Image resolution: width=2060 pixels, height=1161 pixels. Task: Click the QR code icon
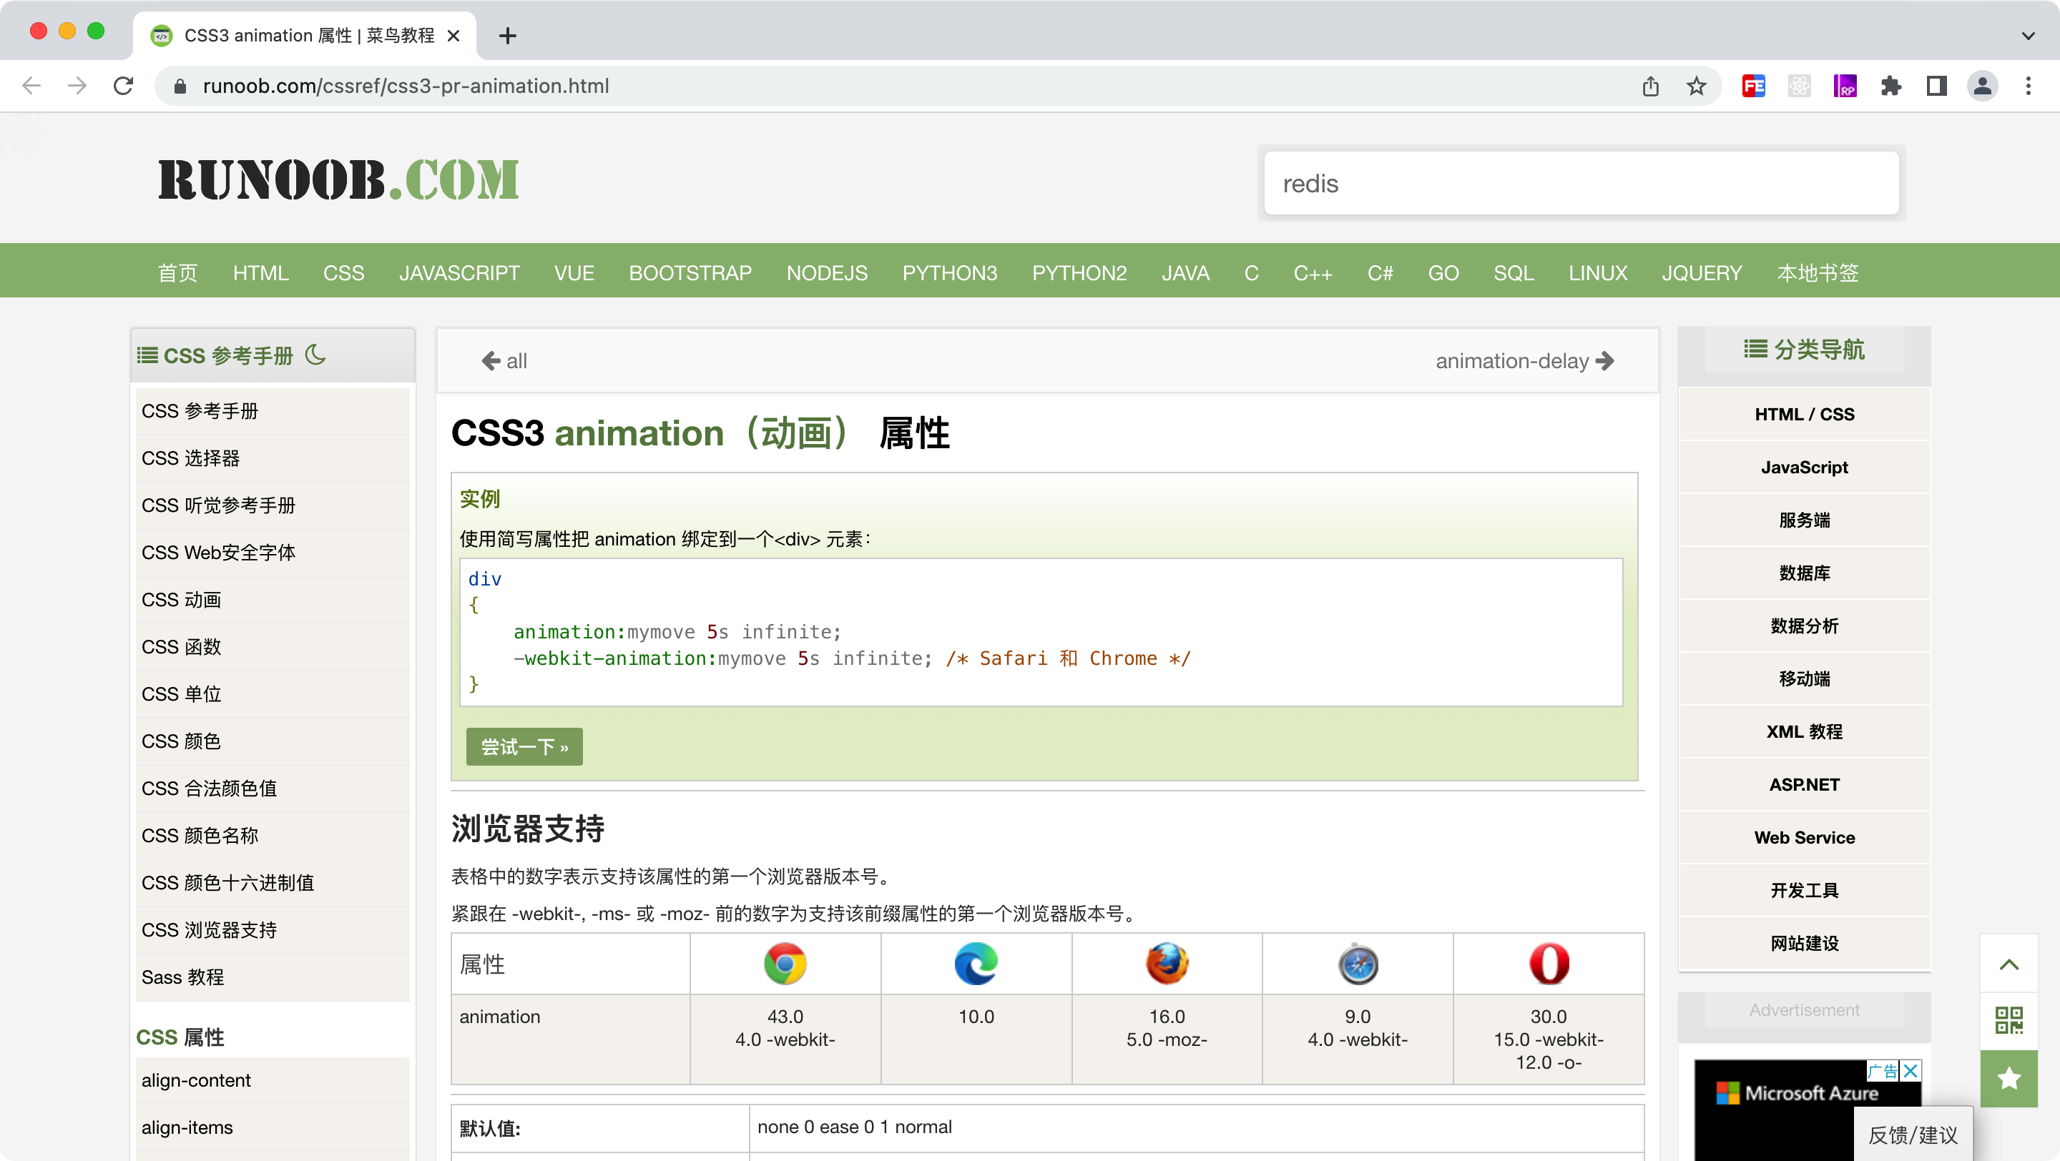click(2008, 1020)
